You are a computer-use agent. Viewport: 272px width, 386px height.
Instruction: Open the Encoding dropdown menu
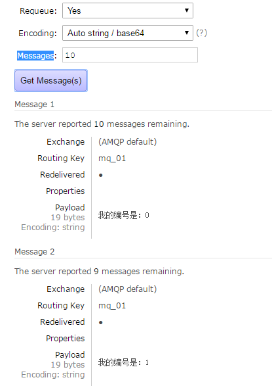pyautogui.click(x=128, y=33)
